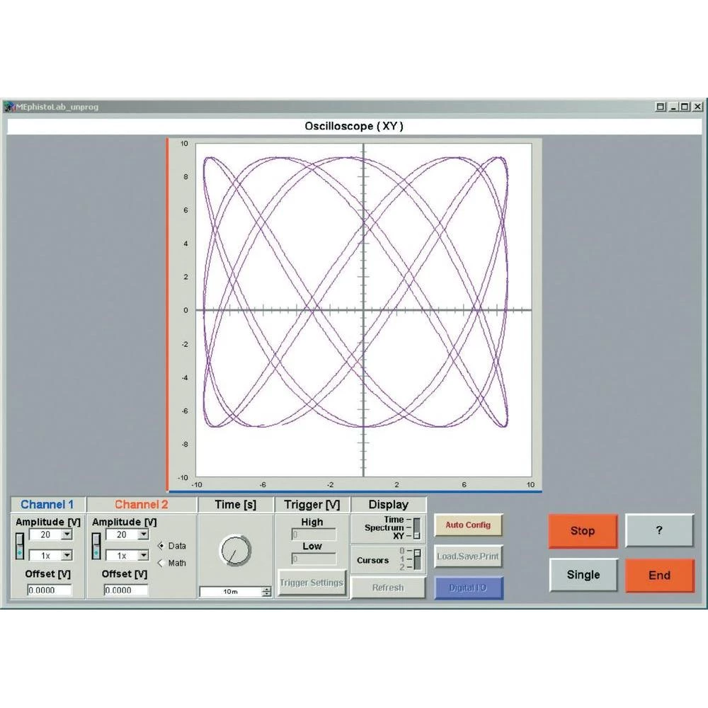Open the Digital I/O panel
This screenshot has width=708, height=708.
click(469, 588)
